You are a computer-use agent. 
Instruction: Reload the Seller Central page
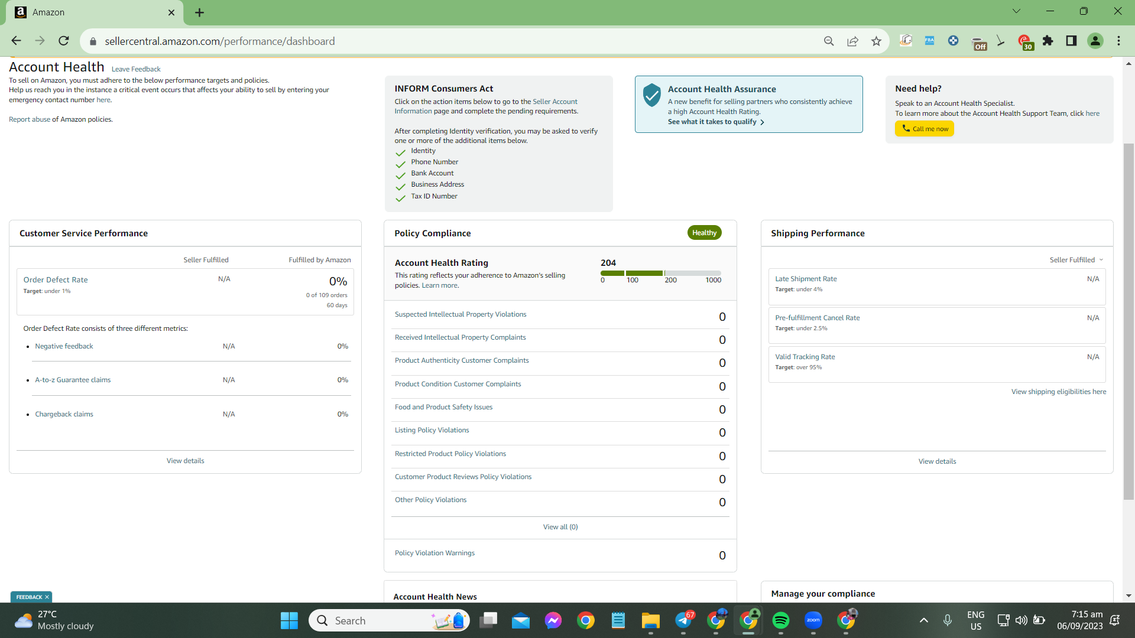pyautogui.click(x=64, y=41)
